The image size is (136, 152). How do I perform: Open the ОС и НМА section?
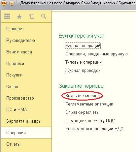17,109
